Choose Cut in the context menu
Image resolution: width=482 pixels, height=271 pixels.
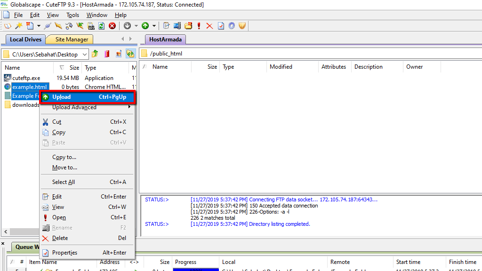(88, 122)
